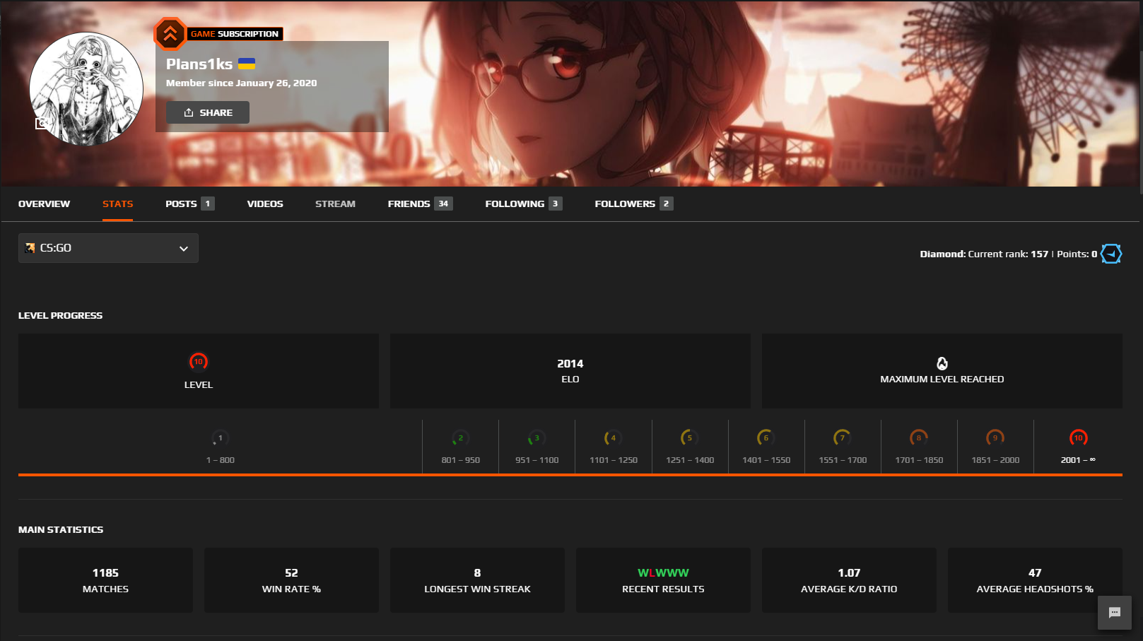The height and width of the screenshot is (641, 1143).
Task: Click the WLWWW recent results card
Action: tap(663, 580)
